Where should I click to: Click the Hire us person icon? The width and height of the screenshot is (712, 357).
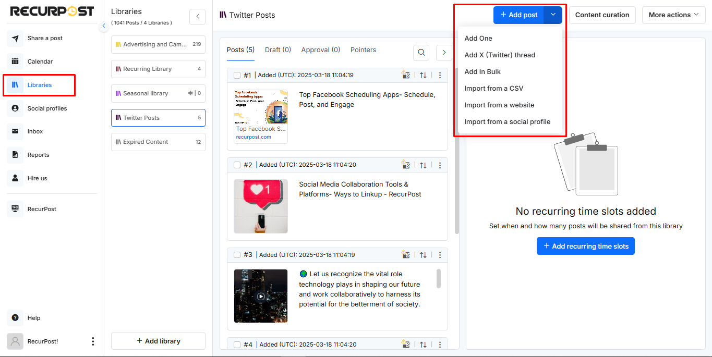point(15,178)
